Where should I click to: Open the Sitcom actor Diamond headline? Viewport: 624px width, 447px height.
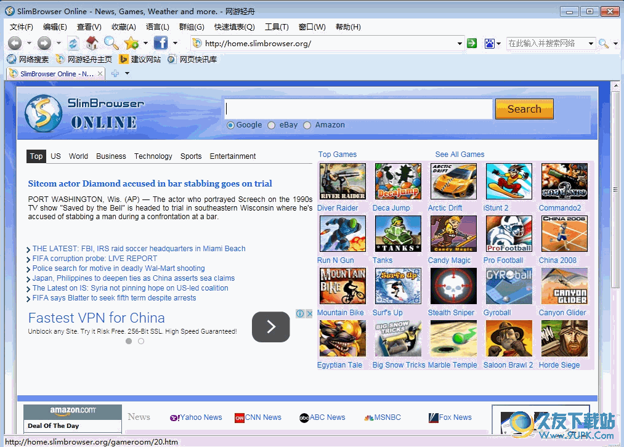coord(150,183)
